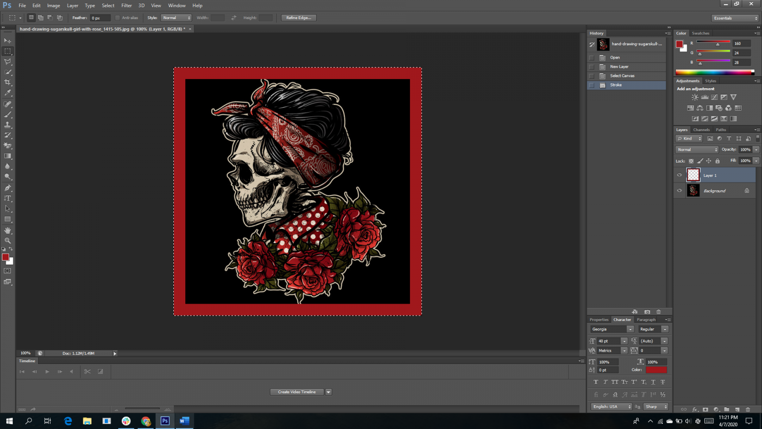The image size is (762, 429).
Task: Open the Style dropdown set to Normal
Action: (x=176, y=18)
